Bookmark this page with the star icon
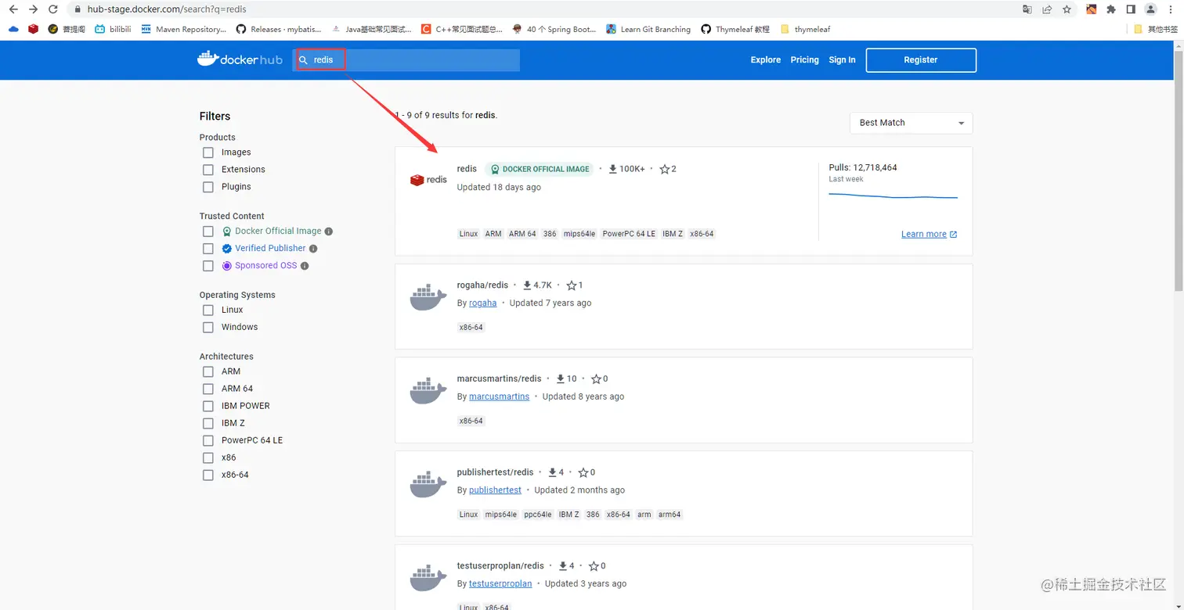The height and width of the screenshot is (610, 1184). click(1067, 9)
